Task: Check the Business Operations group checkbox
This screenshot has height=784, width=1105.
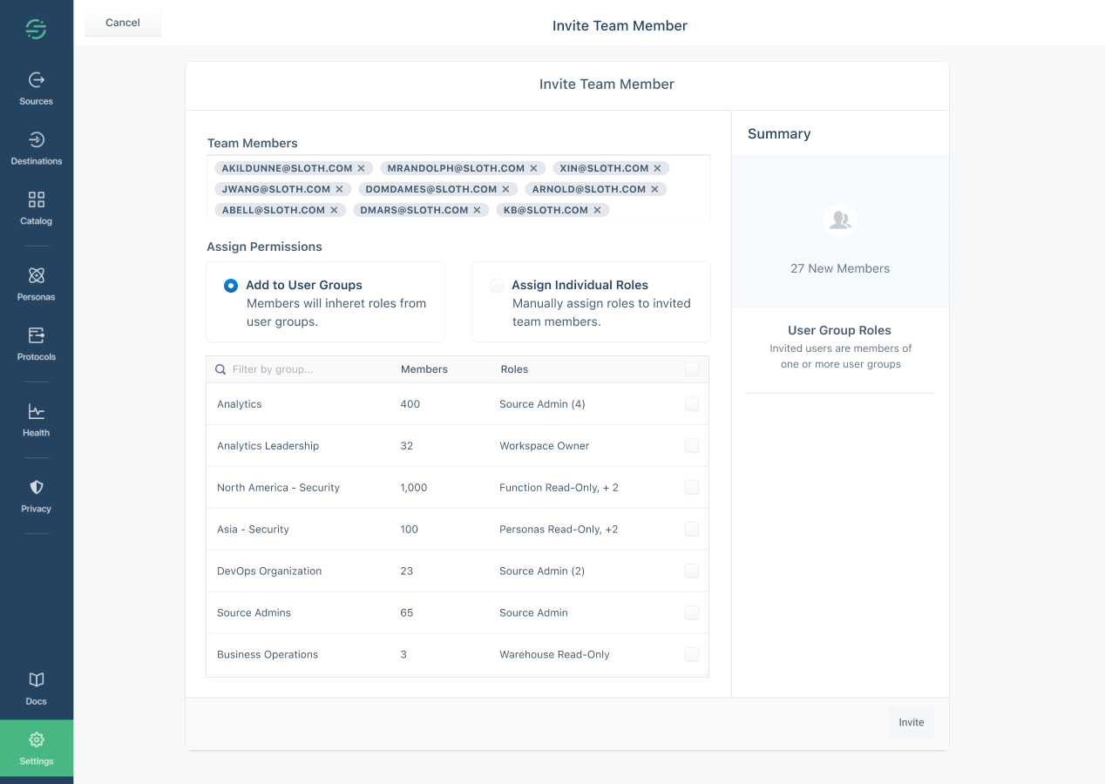Action: (692, 655)
